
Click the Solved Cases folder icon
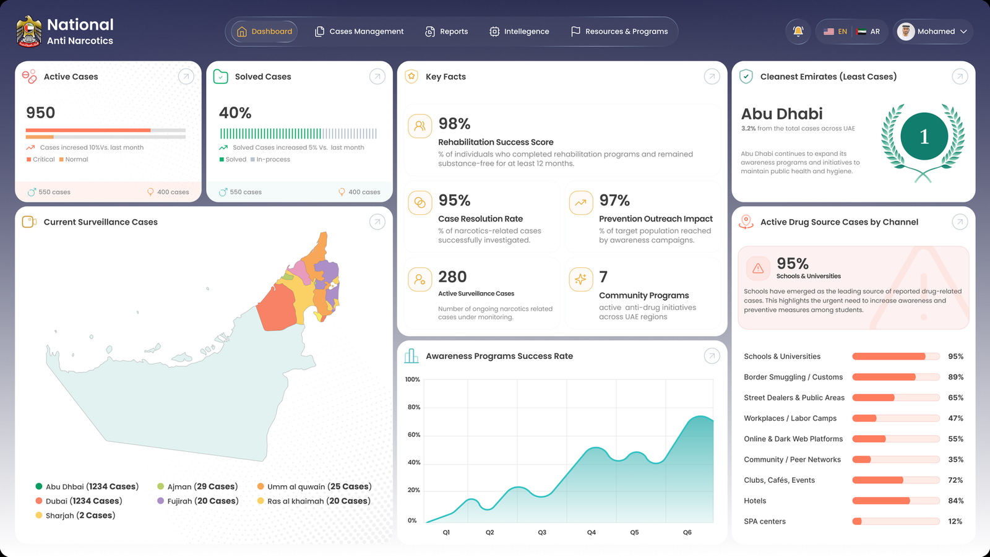(x=220, y=76)
